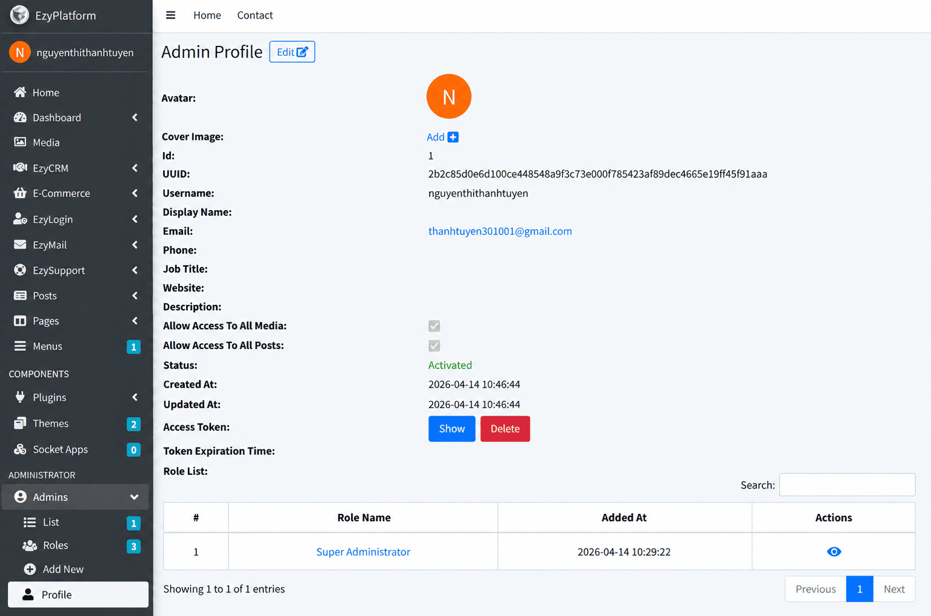Open the Super Administrator role link
The width and height of the screenshot is (931, 616).
coord(363,551)
